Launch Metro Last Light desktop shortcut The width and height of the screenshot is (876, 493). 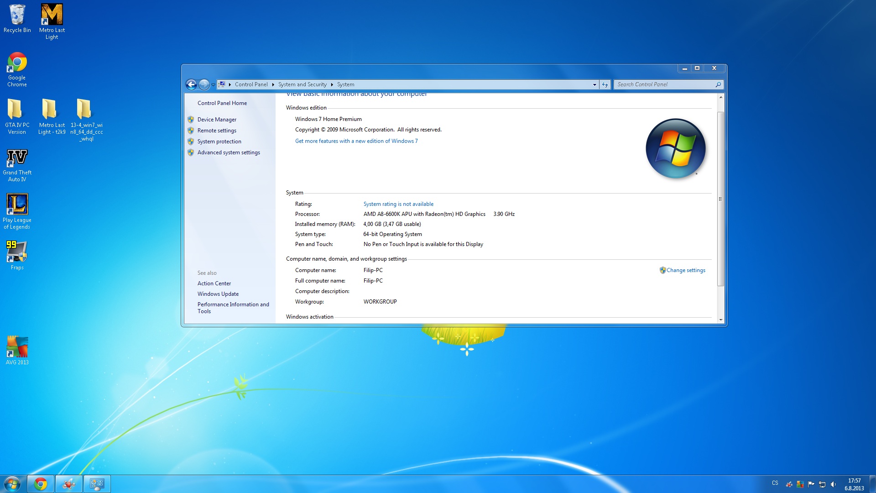click(52, 21)
